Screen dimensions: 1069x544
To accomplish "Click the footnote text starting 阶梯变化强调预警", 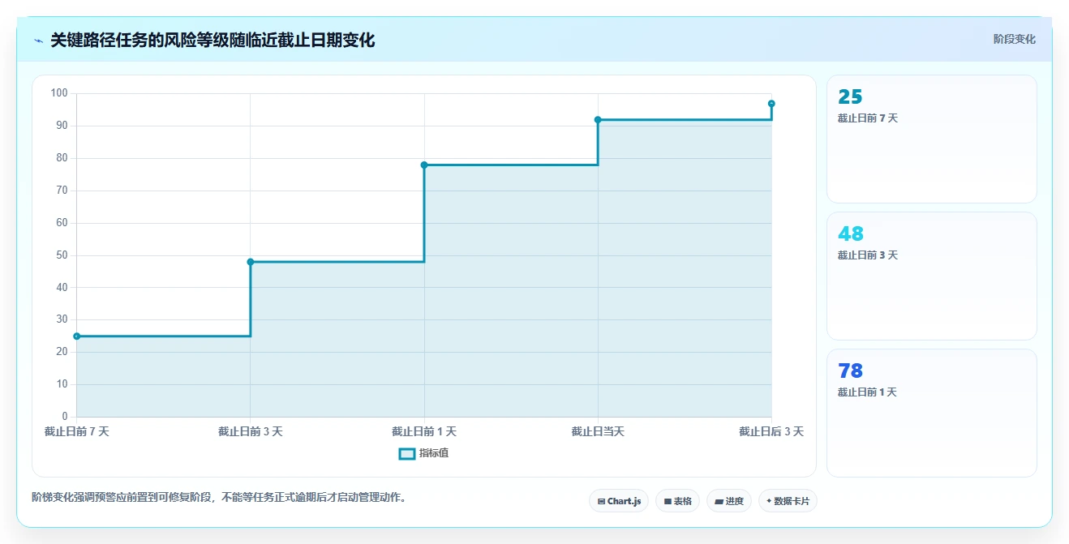I will [219, 497].
